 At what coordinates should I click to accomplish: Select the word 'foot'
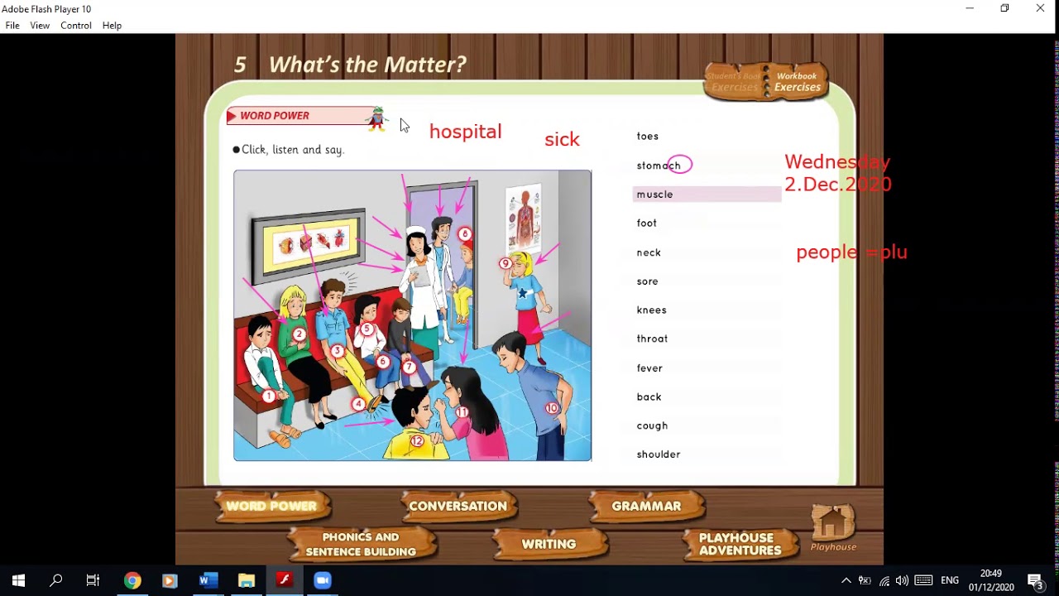coord(647,223)
